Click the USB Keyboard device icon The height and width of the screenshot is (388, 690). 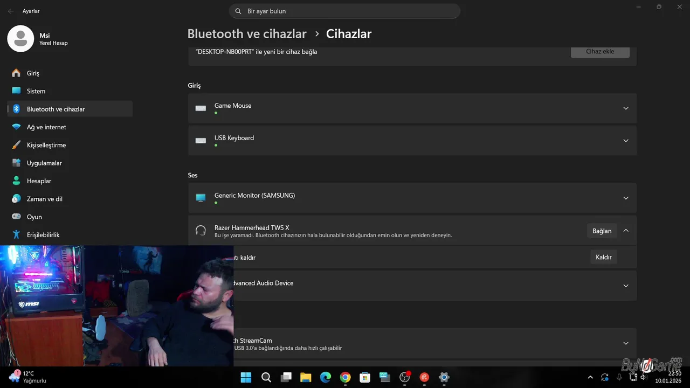(x=201, y=141)
